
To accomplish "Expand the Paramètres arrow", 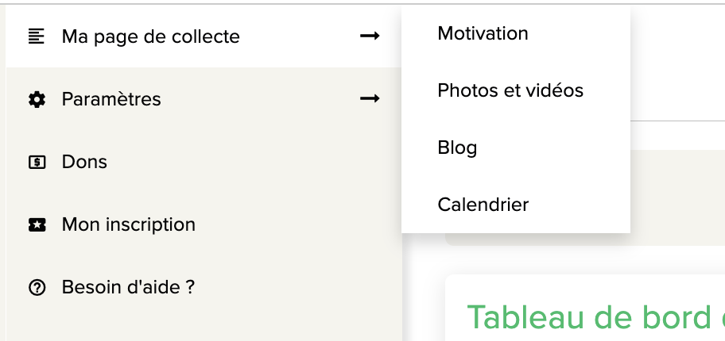I will coord(370,99).
